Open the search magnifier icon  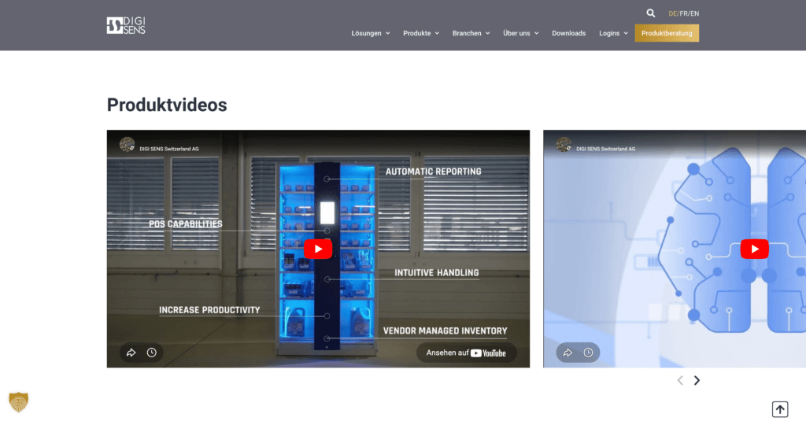tap(651, 13)
